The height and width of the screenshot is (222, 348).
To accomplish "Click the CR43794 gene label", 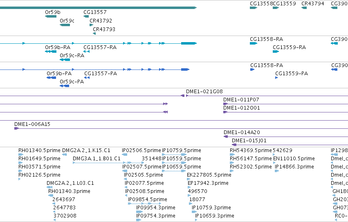I will (313, 4).
